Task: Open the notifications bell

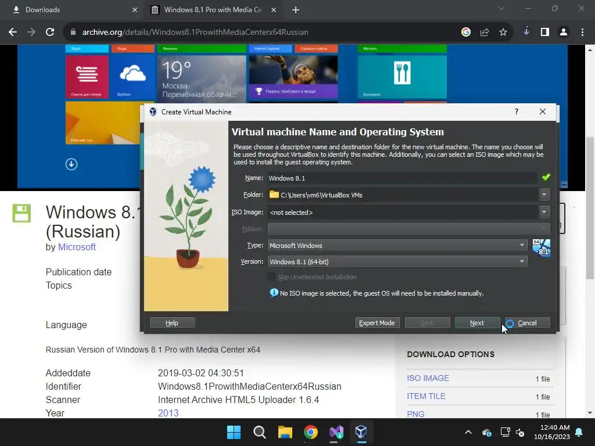Action: click(x=579, y=432)
